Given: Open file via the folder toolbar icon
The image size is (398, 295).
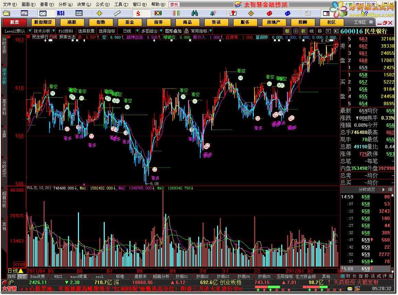Looking at the screenshot, I should pyautogui.click(x=6, y=13).
